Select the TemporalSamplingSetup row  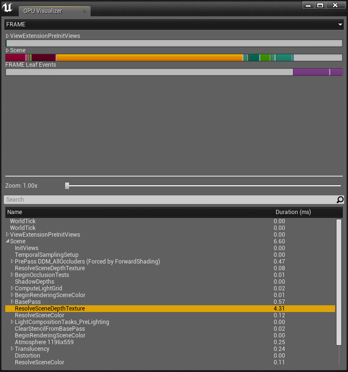[x=170, y=255]
